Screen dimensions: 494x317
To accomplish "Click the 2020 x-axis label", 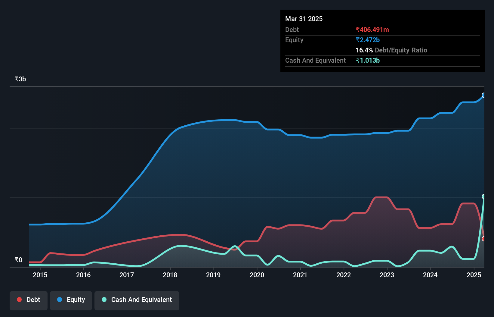I will tap(257, 275).
